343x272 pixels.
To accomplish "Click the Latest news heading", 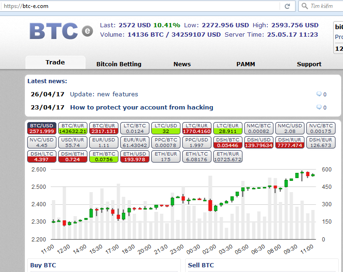I will (x=47, y=81).
